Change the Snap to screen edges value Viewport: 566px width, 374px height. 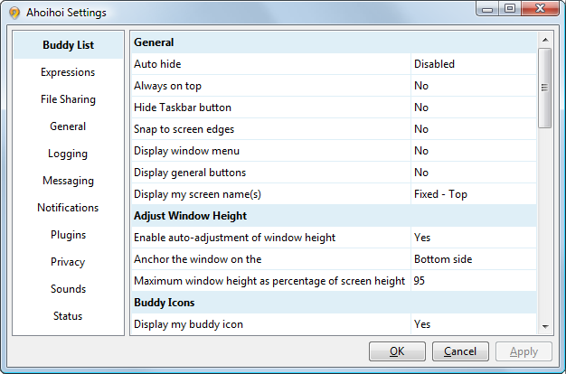pos(474,129)
